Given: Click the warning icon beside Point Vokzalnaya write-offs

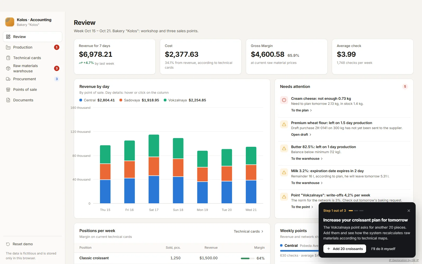Looking at the screenshot, I should [x=284, y=197].
